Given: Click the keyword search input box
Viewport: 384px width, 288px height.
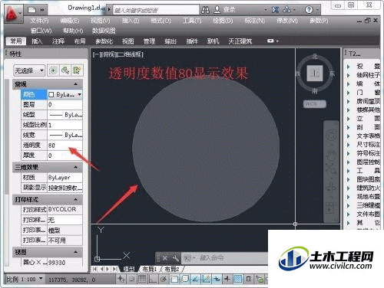Looking at the screenshot, I should [156, 10].
